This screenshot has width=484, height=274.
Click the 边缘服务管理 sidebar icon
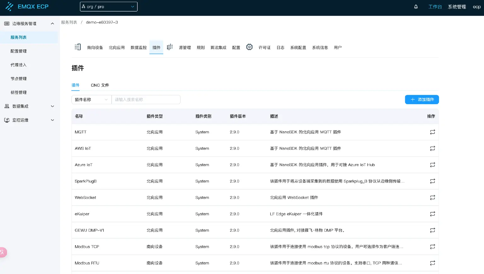(x=7, y=23)
